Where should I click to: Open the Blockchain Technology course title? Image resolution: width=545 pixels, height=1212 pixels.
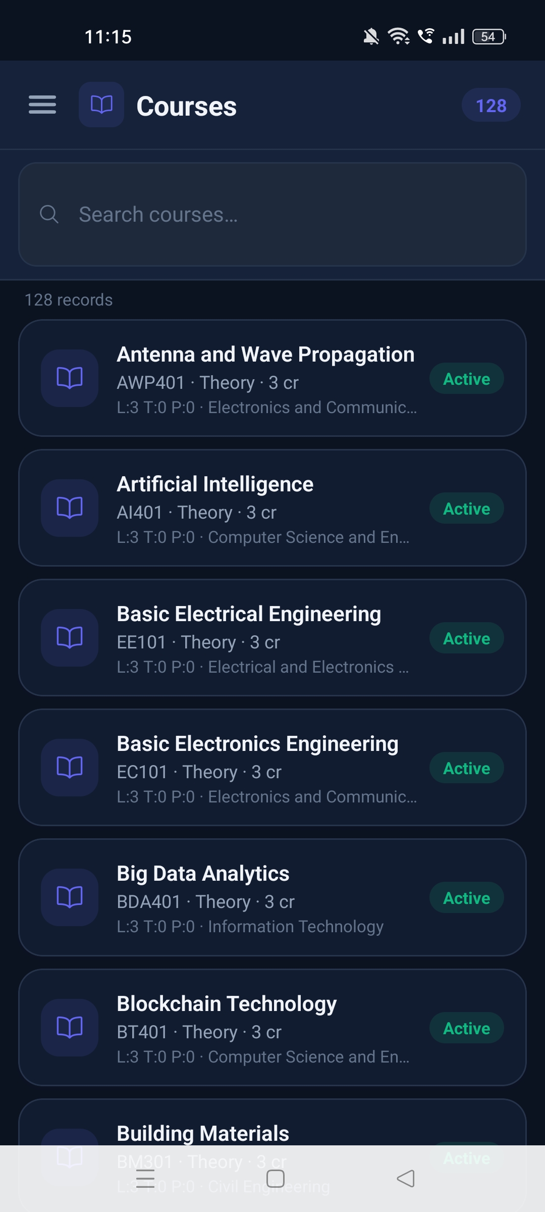pyautogui.click(x=227, y=1004)
